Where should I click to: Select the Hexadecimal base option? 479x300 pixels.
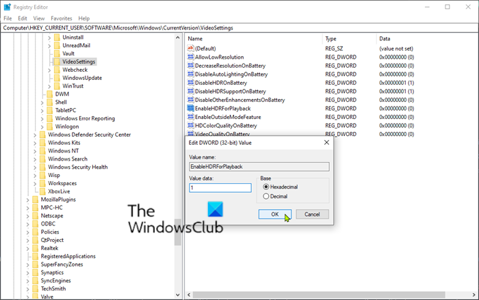[266, 187]
